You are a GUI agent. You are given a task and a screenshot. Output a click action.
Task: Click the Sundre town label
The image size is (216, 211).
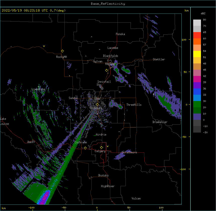click(x=73, y=98)
